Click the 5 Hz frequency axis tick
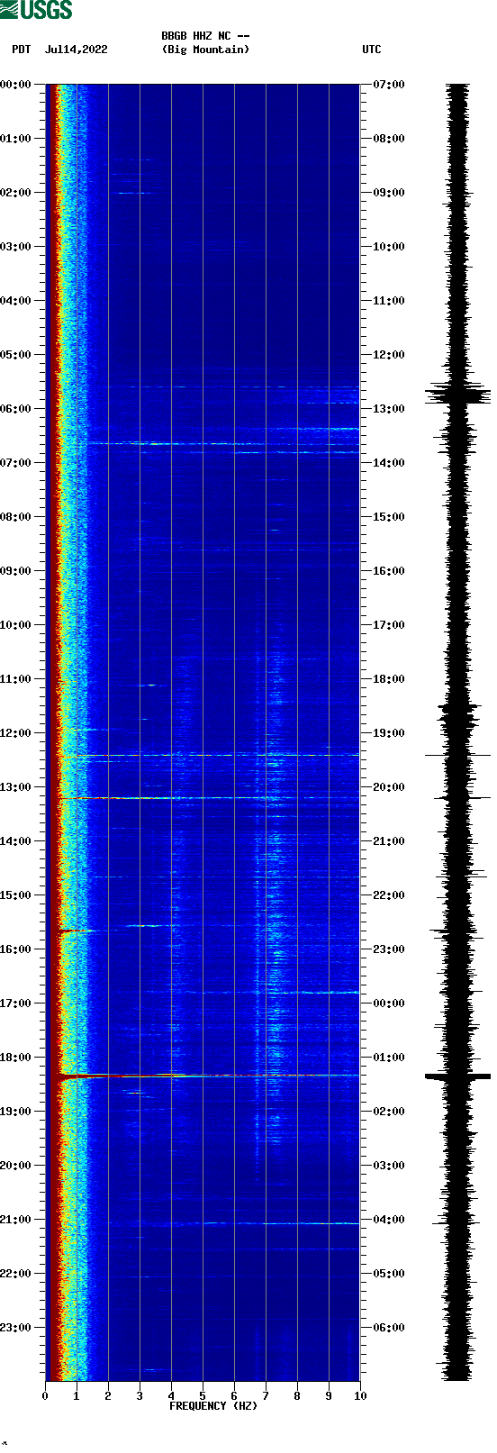The width and height of the screenshot is (497, 1453). [x=203, y=1396]
